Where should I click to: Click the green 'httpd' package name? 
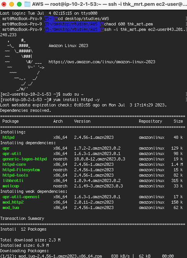[8, 137]
